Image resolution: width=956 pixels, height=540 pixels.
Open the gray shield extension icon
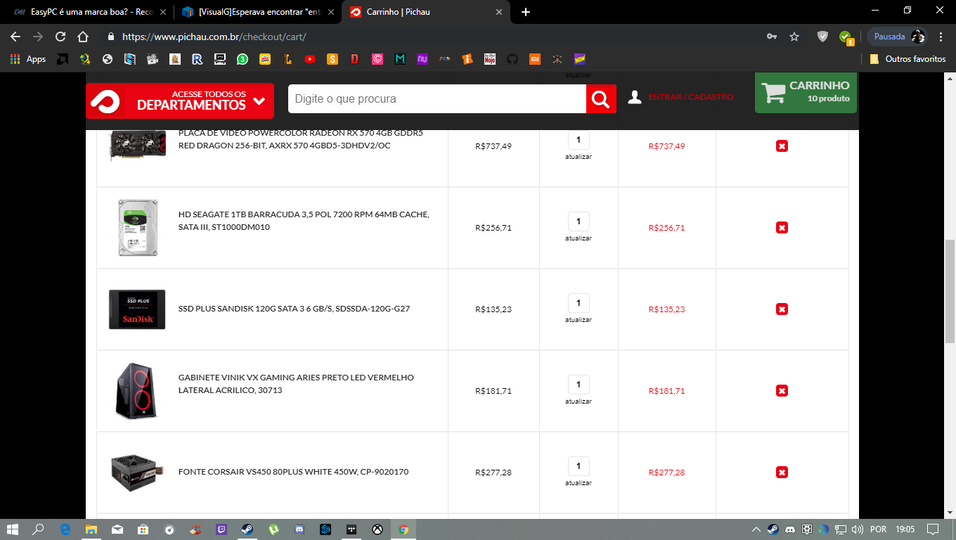pos(822,37)
